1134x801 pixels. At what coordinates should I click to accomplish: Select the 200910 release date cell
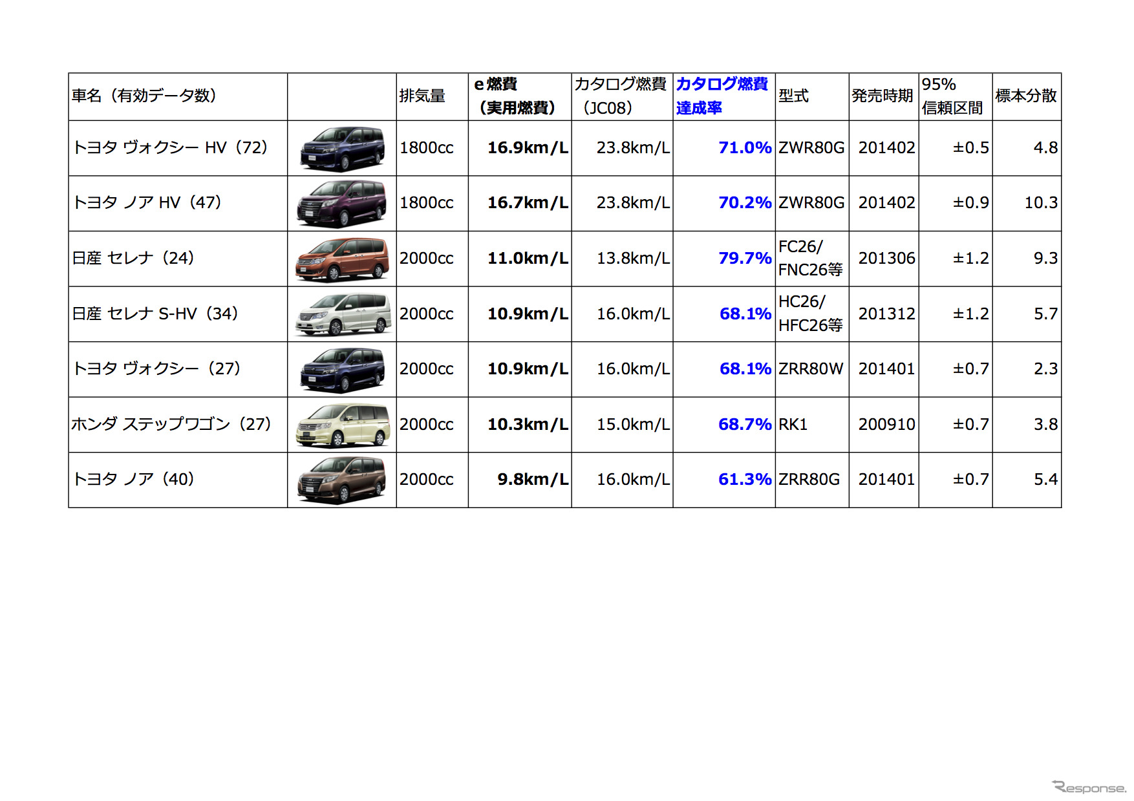point(886,425)
